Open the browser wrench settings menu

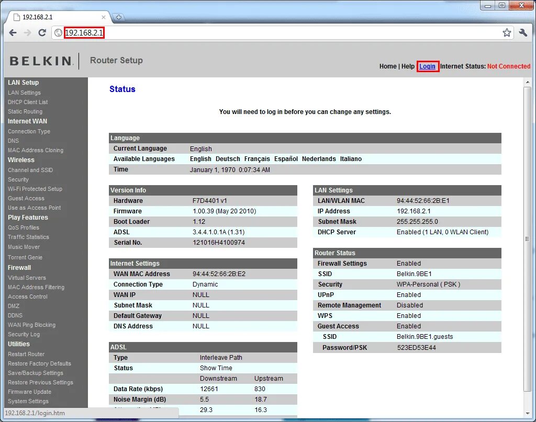(523, 33)
